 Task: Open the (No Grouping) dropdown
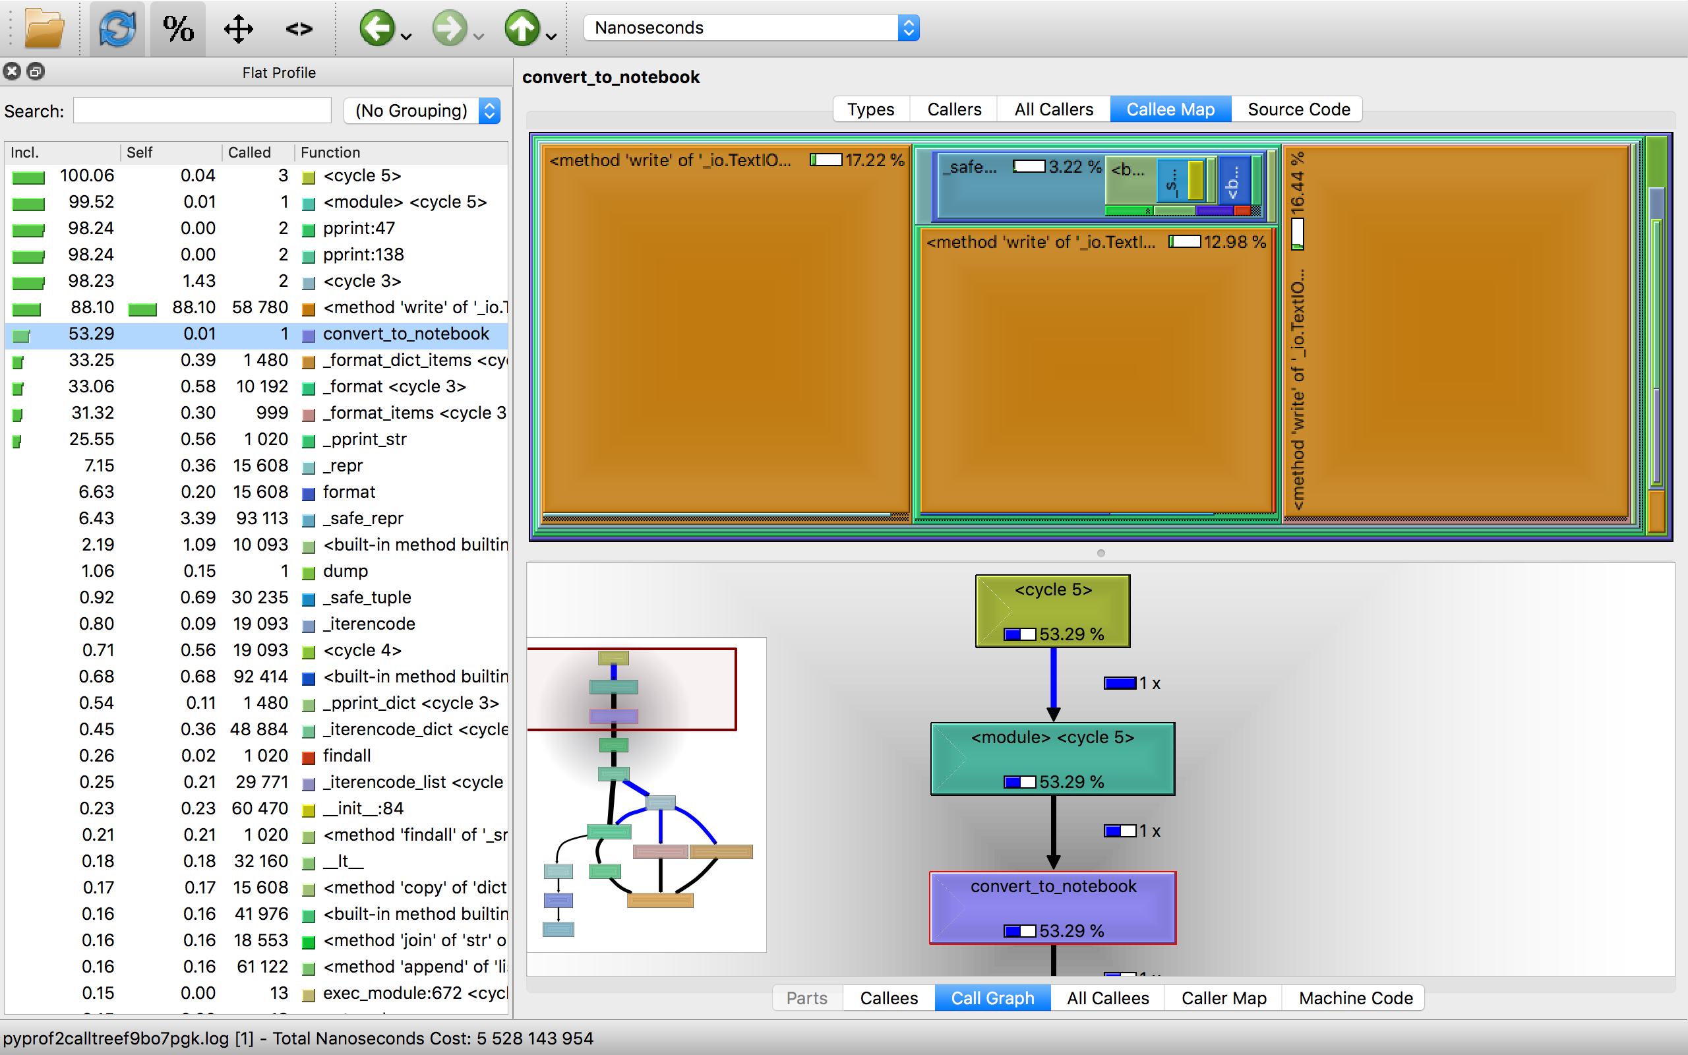(x=422, y=111)
